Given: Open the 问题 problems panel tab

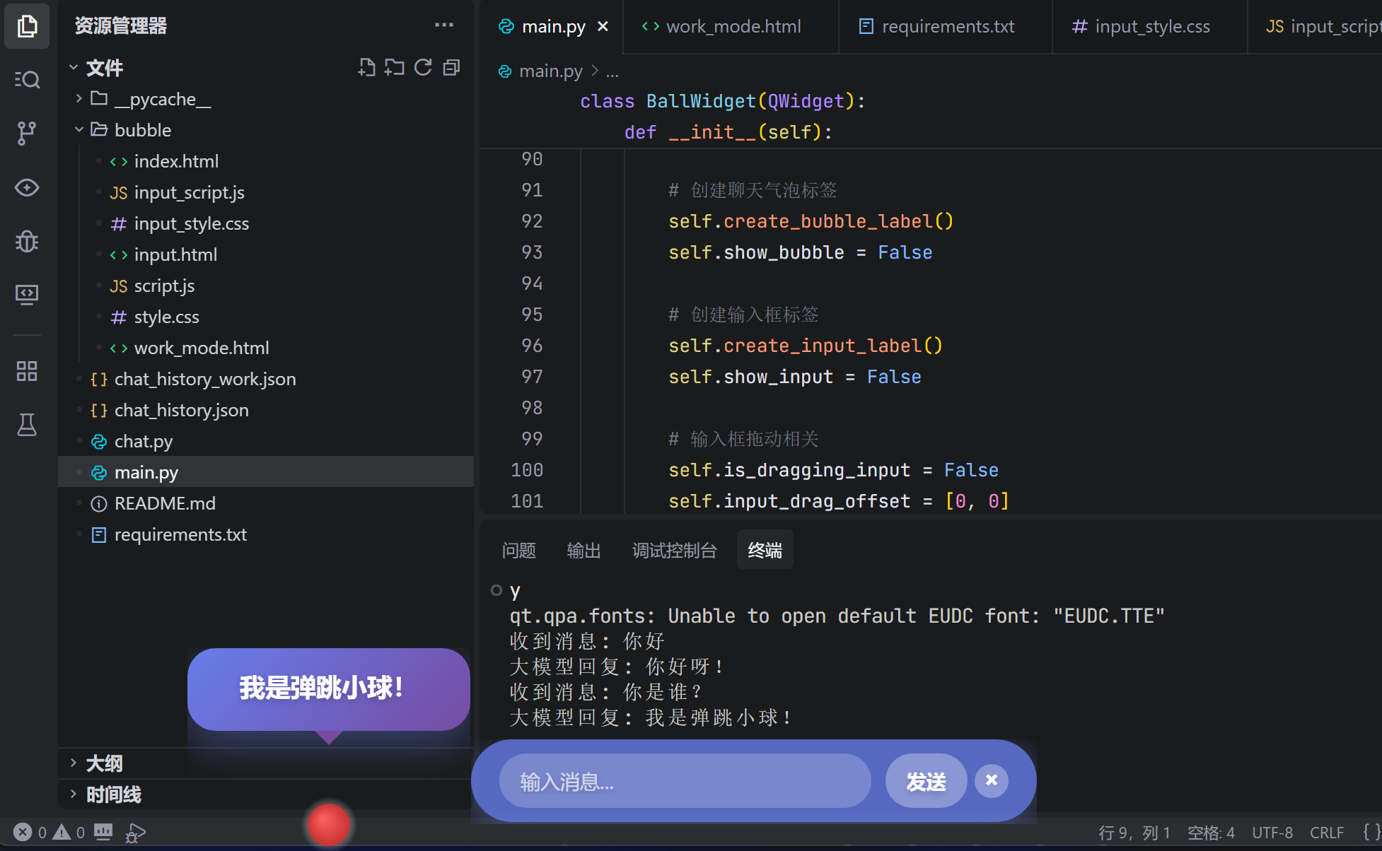Looking at the screenshot, I should (x=519, y=550).
